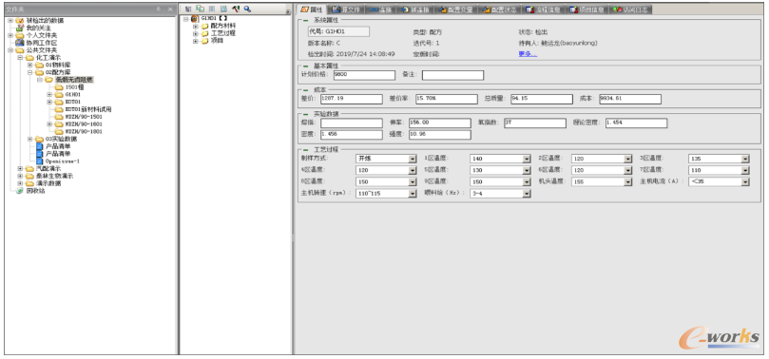
Task: Expand the 个人文件夹 node
Action: (x=10, y=35)
